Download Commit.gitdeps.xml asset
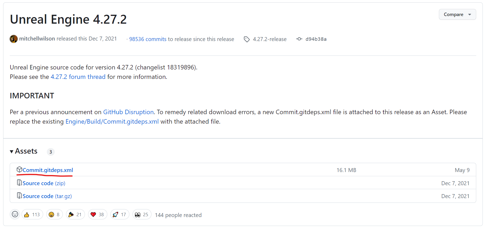This screenshot has width=487, height=232. [48, 170]
